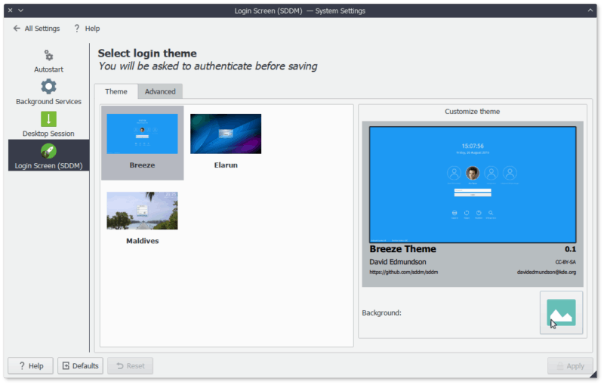Click the background image picker icon
The height and width of the screenshot is (385, 604).
(x=561, y=313)
